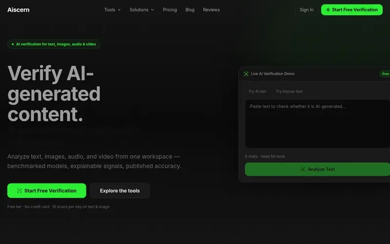Click the Free badge in demo panel

coord(385,73)
